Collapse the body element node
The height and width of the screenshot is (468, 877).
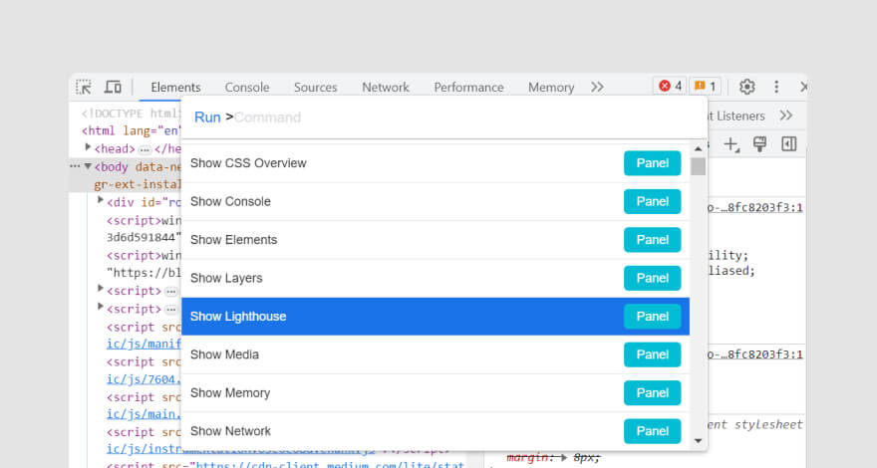point(88,166)
